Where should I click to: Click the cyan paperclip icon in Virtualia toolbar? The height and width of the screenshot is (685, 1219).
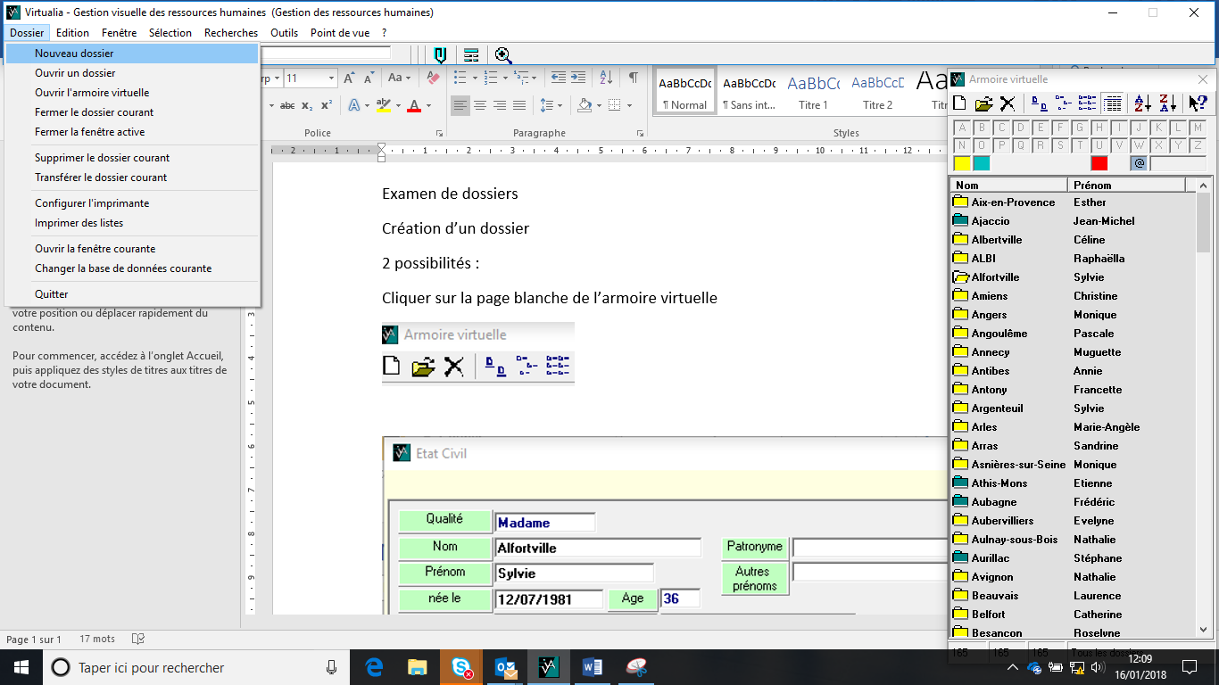point(440,55)
